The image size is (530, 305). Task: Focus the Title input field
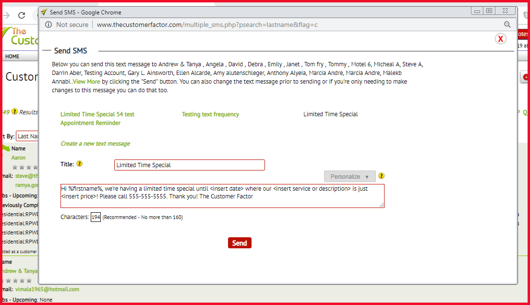(x=190, y=165)
